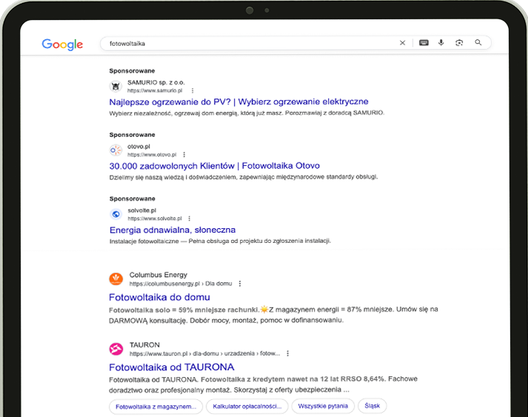Start voice search with the microphone icon
The width and height of the screenshot is (528, 417).
pyautogui.click(x=441, y=42)
